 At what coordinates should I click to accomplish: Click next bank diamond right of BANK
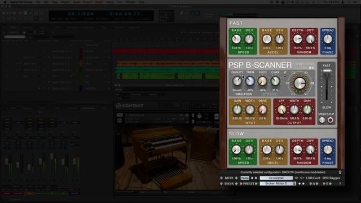click(236, 184)
